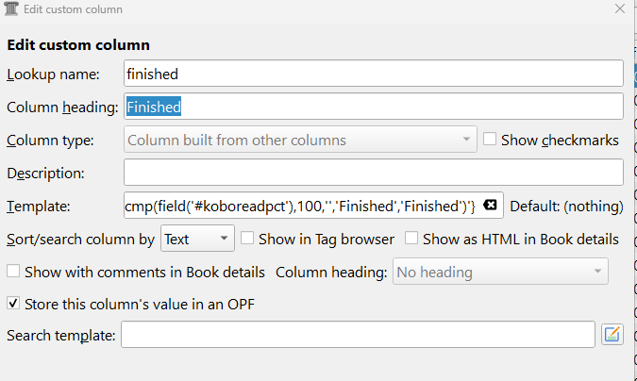Focus the empty Description field
Viewport: 637px width, 381px height.
(x=373, y=173)
